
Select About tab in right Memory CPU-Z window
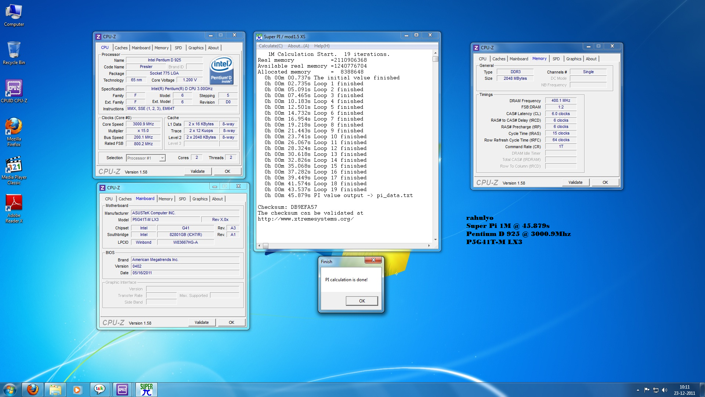591,59
